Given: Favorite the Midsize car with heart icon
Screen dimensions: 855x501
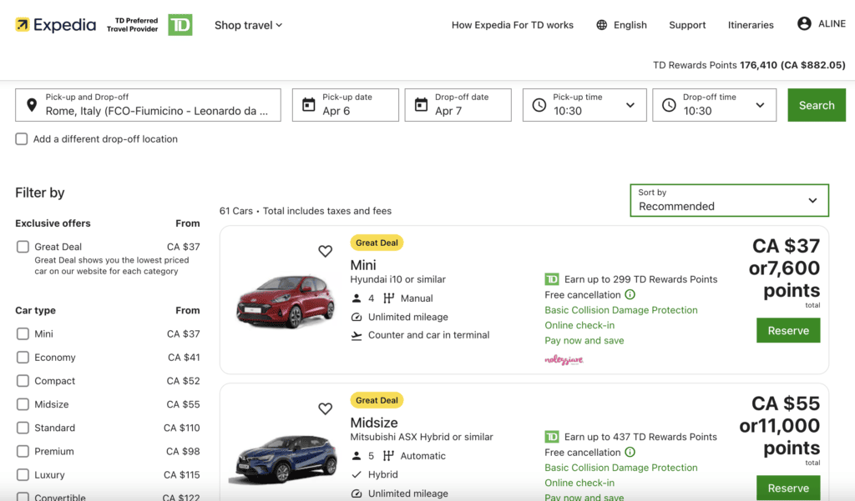Looking at the screenshot, I should point(326,408).
